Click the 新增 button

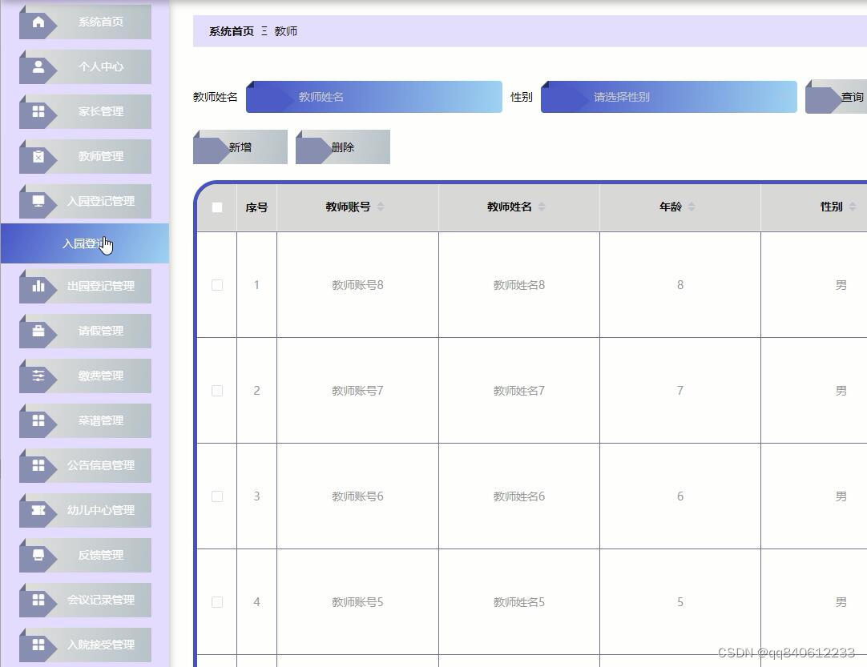point(240,147)
